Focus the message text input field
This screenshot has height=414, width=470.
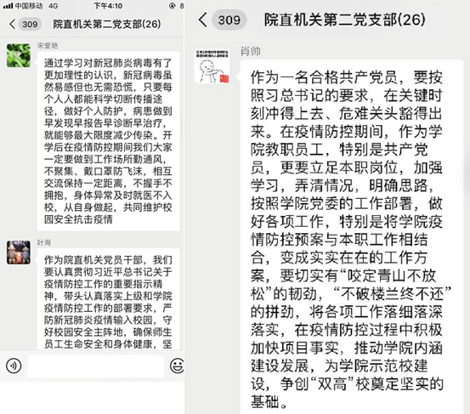(x=96, y=366)
